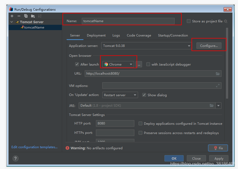Sort configurations alphabetically icon

[40, 16]
